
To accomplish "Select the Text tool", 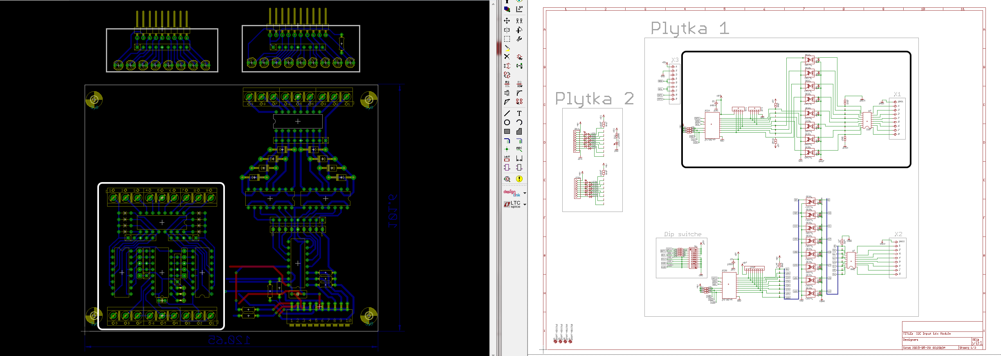I will (519, 113).
